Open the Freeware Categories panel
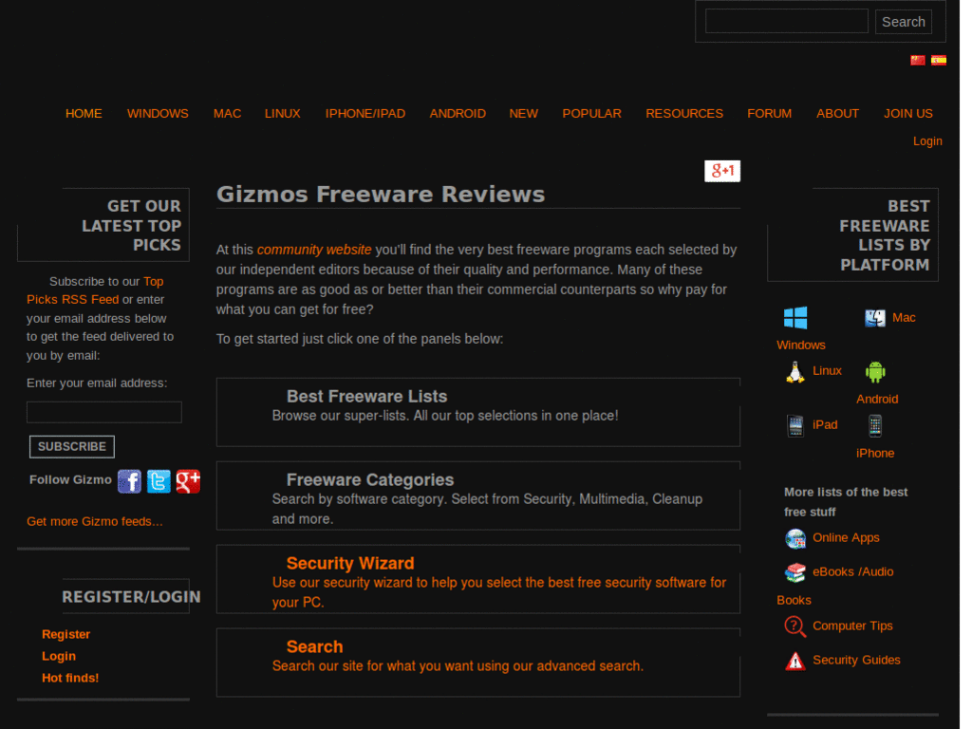The height and width of the screenshot is (729, 972). 478,495
